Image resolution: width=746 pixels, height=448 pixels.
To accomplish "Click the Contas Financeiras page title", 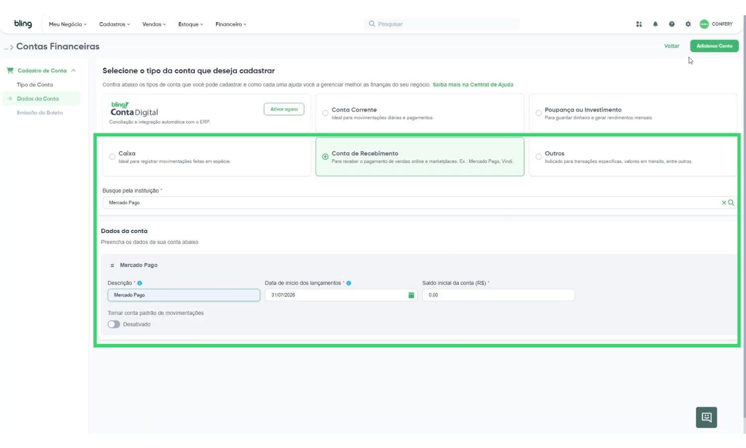I will pos(58,46).
